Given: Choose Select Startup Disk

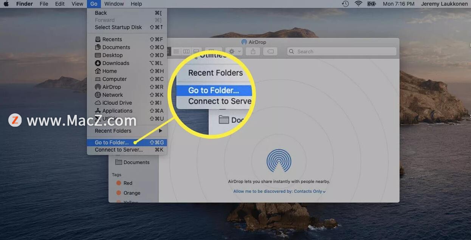Looking at the screenshot, I should pos(127,27).
